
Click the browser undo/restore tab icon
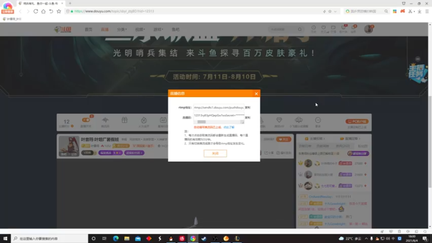pyautogui.click(x=51, y=11)
